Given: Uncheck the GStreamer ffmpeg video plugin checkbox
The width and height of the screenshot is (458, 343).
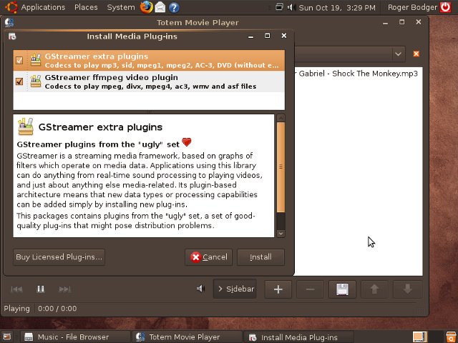Looking at the screenshot, I should [x=19, y=81].
